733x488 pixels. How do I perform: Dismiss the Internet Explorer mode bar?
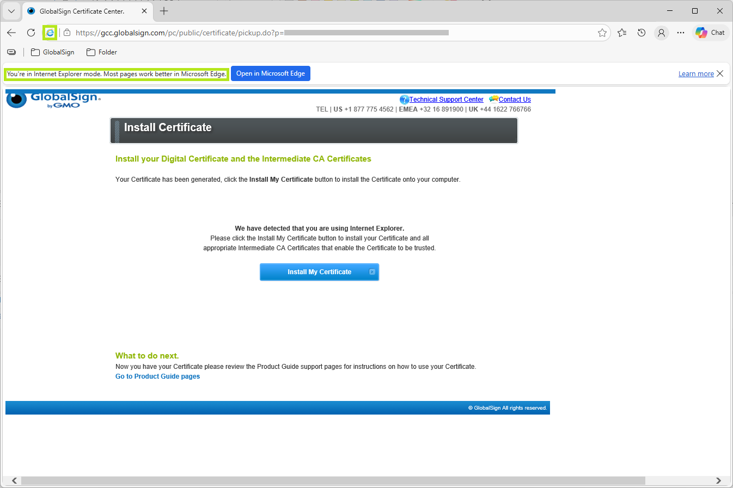click(720, 73)
